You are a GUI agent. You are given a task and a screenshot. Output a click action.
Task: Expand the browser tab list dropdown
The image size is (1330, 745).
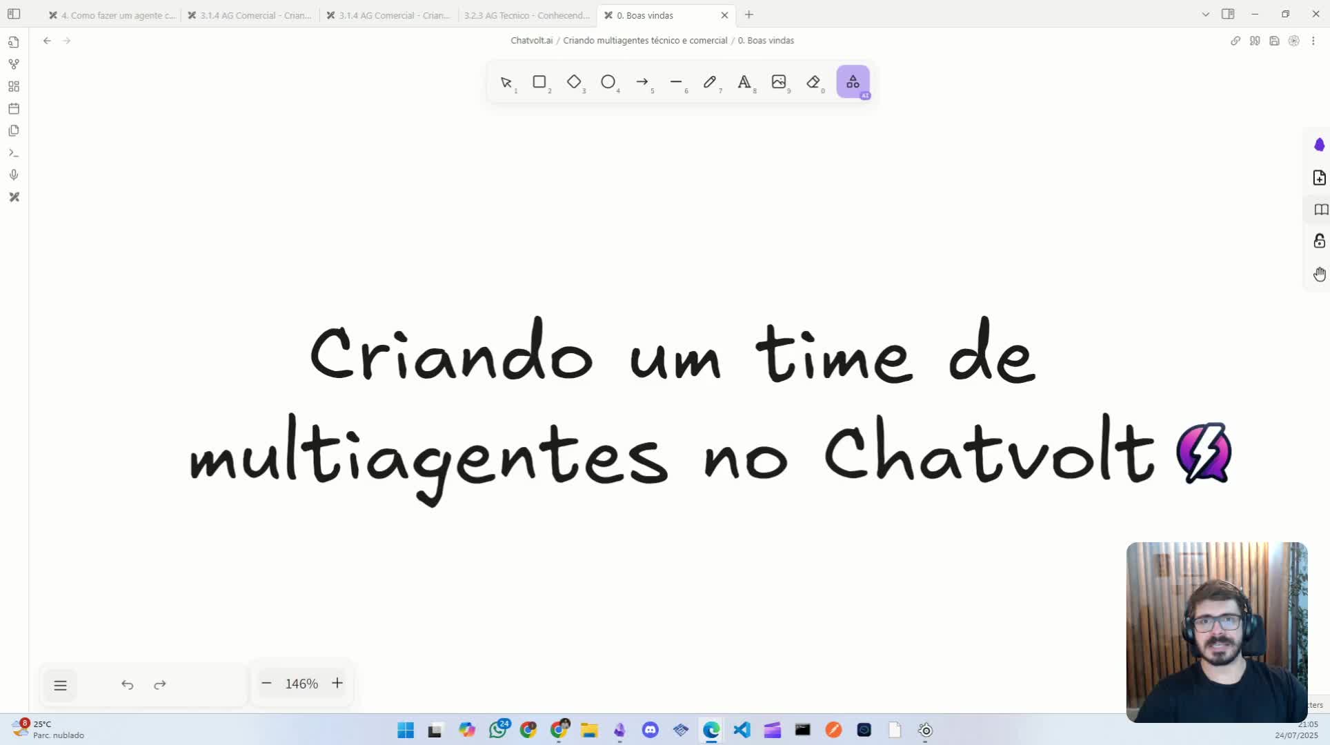point(1205,14)
